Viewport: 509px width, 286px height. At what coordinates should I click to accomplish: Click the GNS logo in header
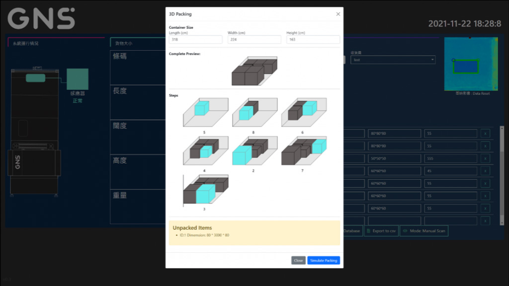coord(41,18)
